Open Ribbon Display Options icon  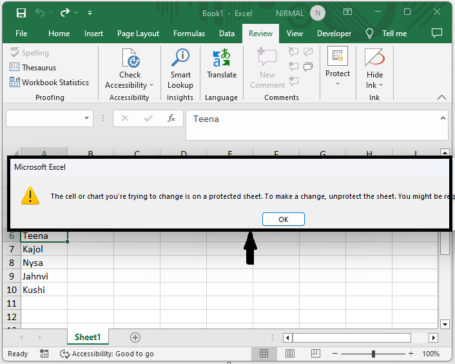pyautogui.click(x=347, y=12)
